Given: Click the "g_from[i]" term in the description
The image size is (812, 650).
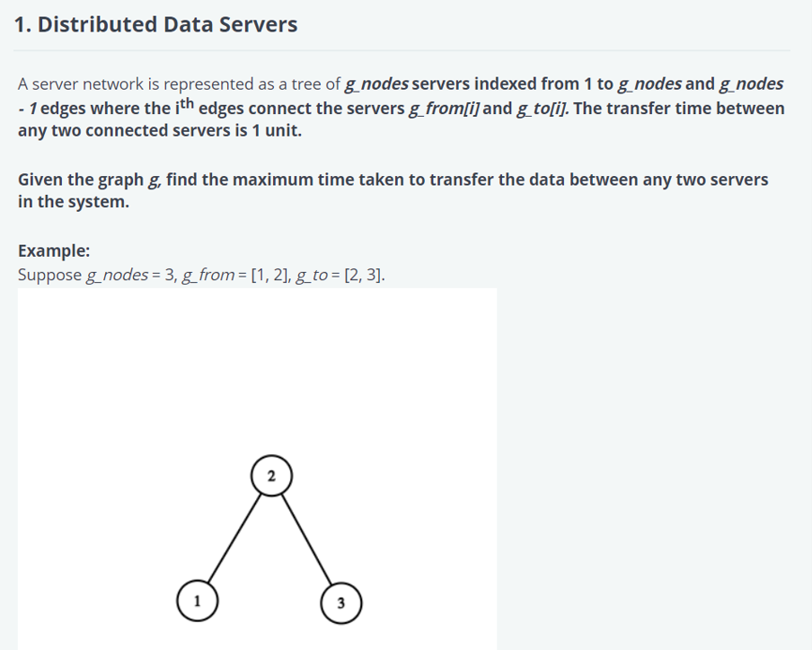Looking at the screenshot, I should click(x=443, y=109).
